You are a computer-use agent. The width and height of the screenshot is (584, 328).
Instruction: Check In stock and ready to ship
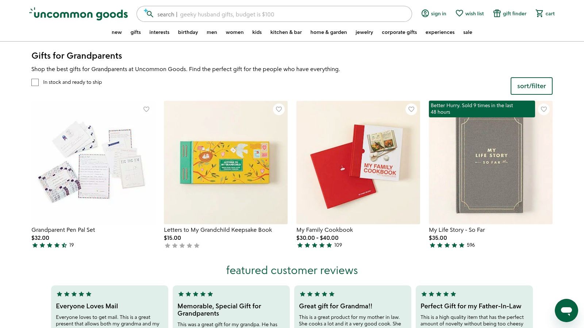point(35,82)
